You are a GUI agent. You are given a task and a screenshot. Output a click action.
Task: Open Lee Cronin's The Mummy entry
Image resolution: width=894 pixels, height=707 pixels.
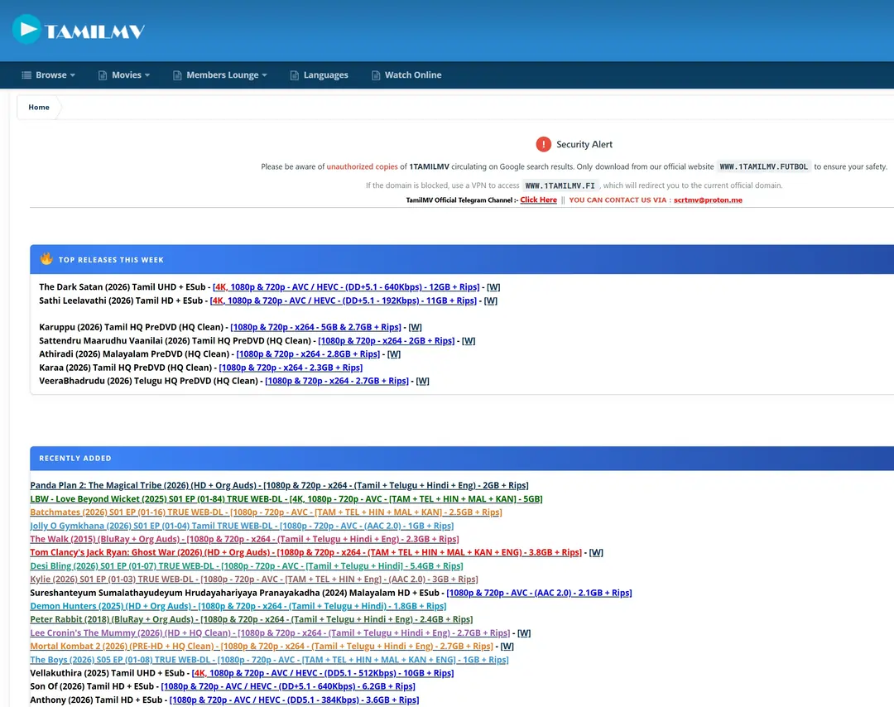click(x=270, y=632)
